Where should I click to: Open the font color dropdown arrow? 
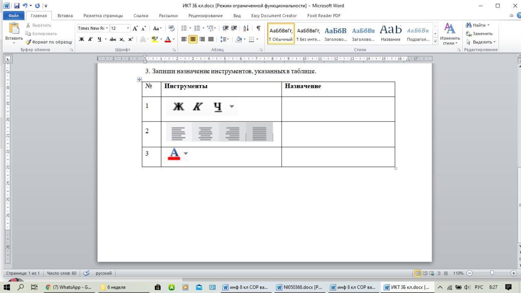[174, 40]
